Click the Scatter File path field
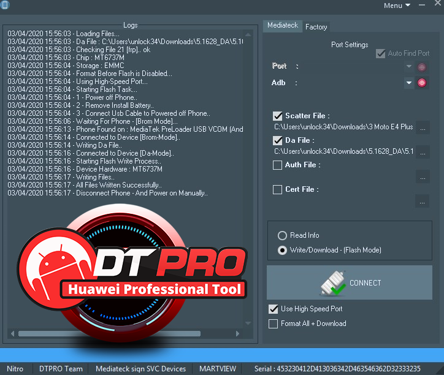The height and width of the screenshot is (375, 444). (344, 127)
